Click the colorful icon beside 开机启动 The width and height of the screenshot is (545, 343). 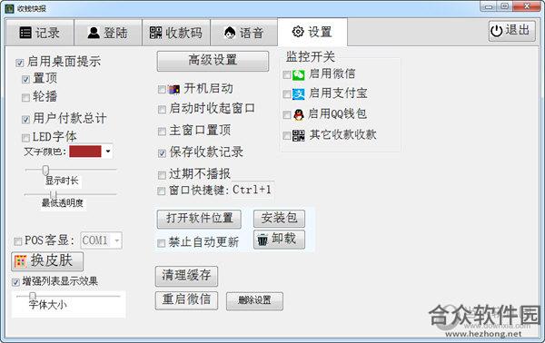[x=173, y=90]
